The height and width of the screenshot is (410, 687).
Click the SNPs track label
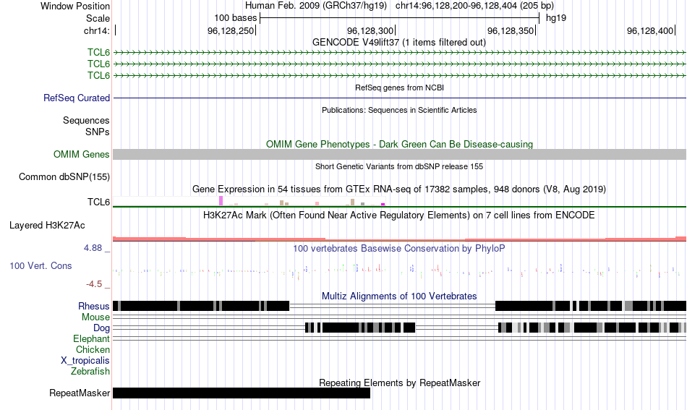(98, 132)
